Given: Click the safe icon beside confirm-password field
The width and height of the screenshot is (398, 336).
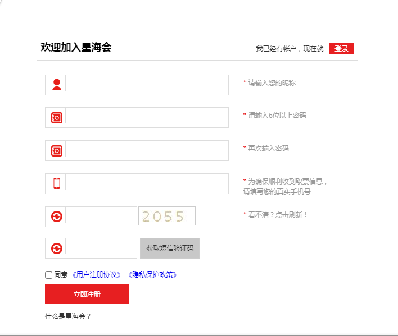Looking at the screenshot, I should [57, 151].
